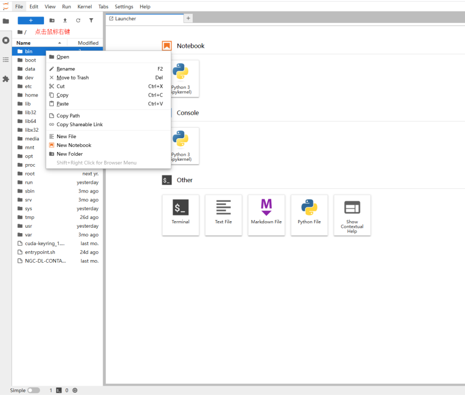Screen dimensions: 465x395
Task: Select the media folder
Action: point(29,139)
